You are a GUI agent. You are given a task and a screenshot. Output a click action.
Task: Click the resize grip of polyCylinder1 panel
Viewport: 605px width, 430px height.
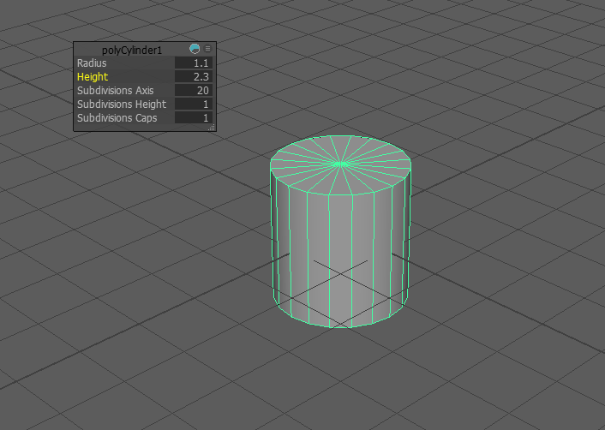pyautogui.click(x=212, y=128)
